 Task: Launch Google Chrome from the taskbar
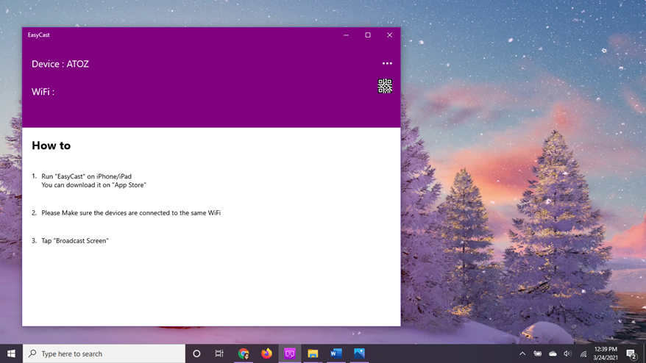(244, 353)
